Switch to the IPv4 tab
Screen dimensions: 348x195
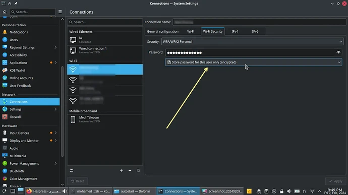tap(235, 32)
